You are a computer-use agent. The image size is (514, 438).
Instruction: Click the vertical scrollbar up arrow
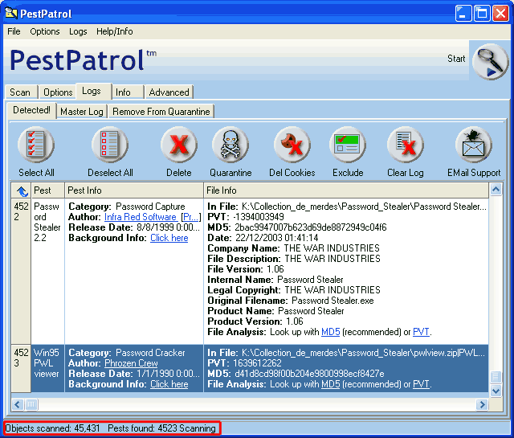point(496,190)
